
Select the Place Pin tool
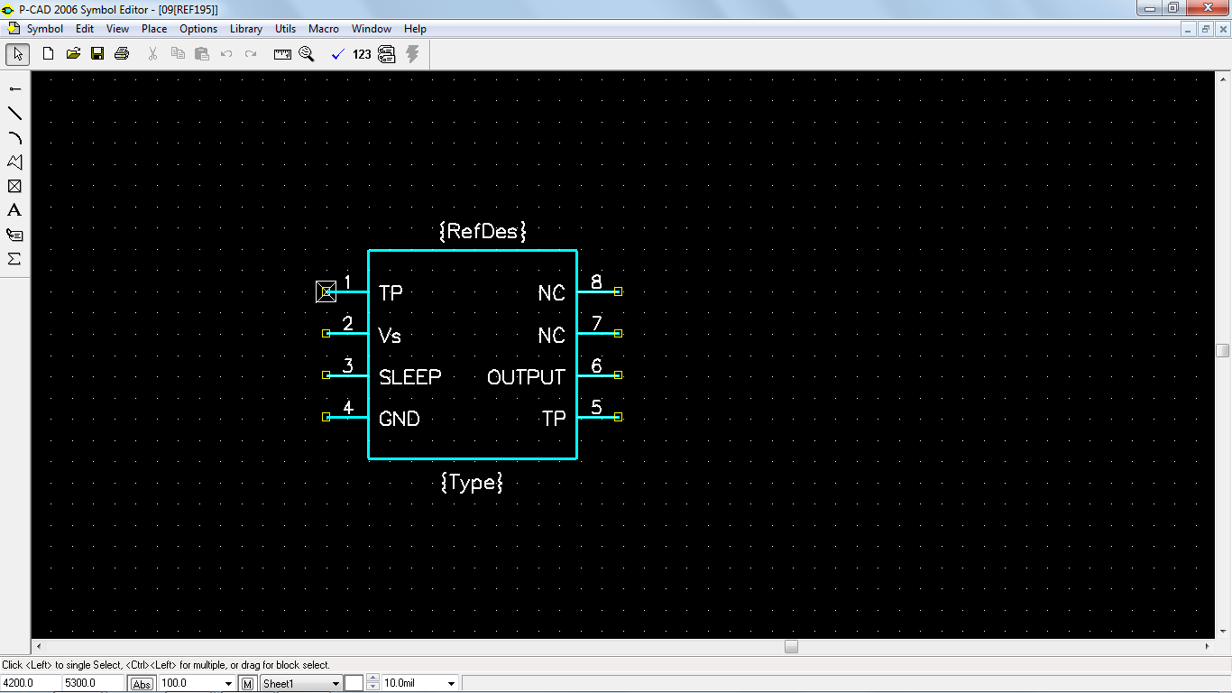14,88
